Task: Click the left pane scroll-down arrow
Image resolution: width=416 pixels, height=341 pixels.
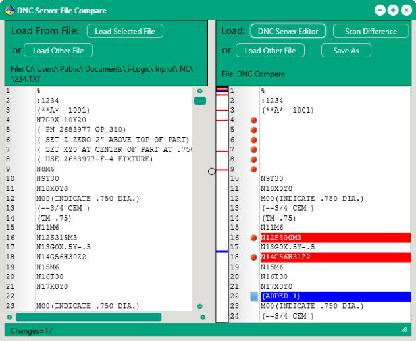Action: (x=199, y=306)
